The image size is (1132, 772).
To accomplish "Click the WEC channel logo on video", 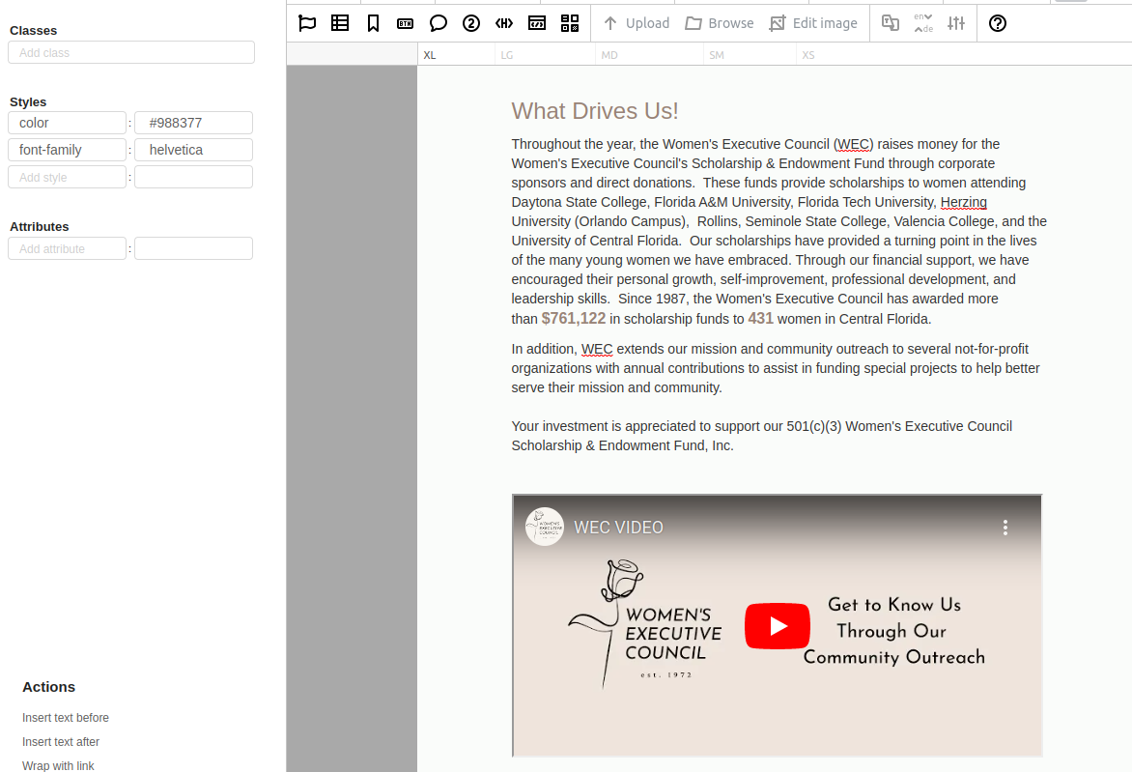I will tap(545, 527).
